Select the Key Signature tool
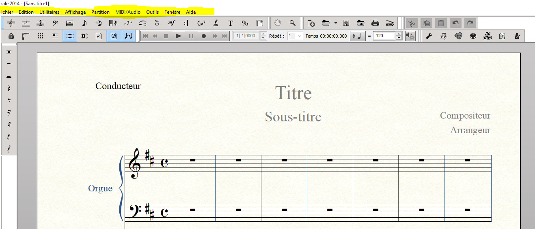The height and width of the screenshot is (229, 535). (x=26, y=23)
